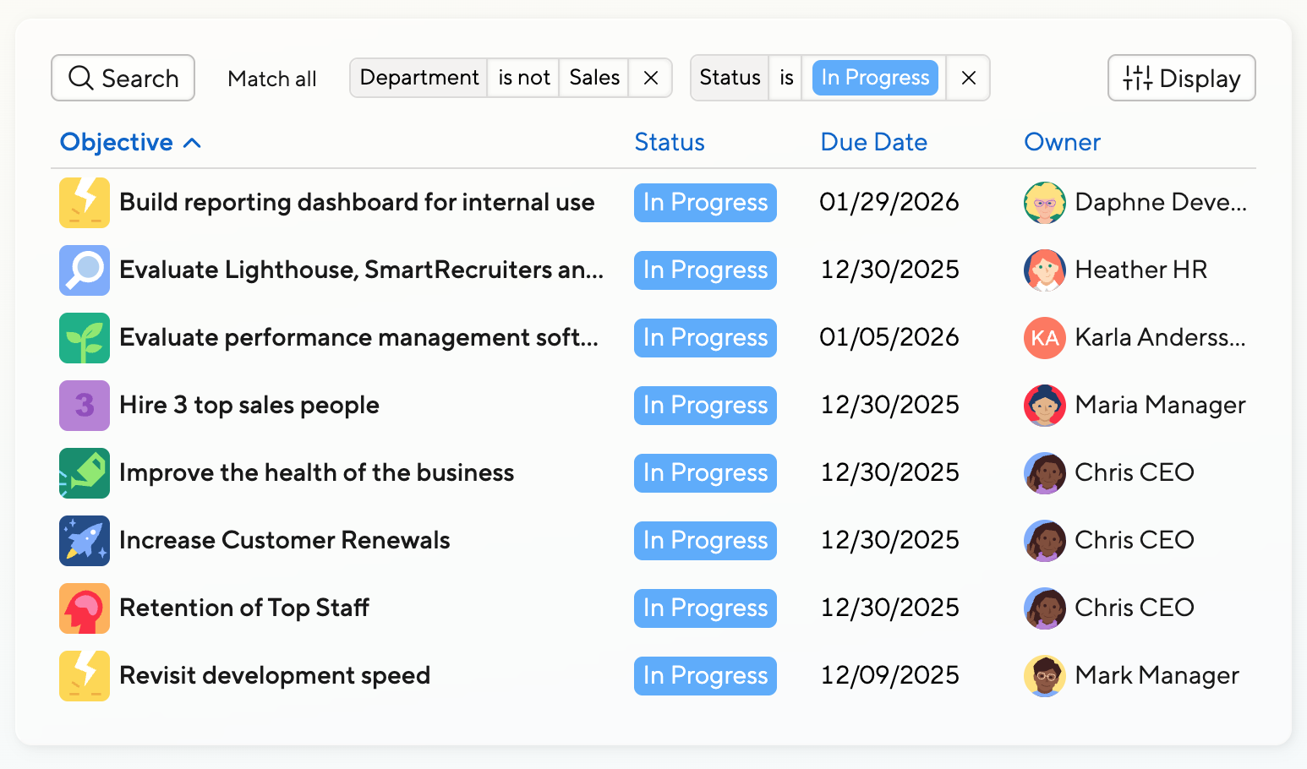The image size is (1307, 769).
Task: Open the Revisit development speed objective
Action: coord(275,676)
